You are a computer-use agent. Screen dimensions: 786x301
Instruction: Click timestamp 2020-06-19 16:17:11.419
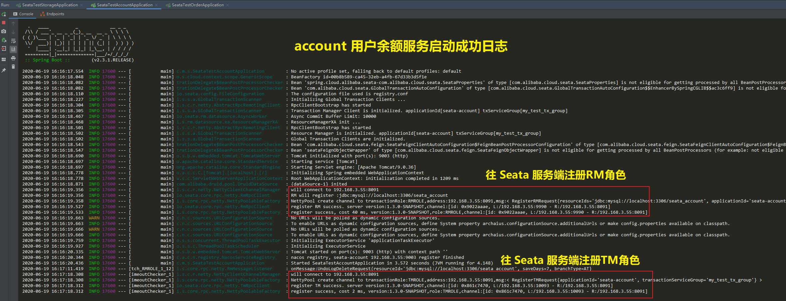coord(53,269)
